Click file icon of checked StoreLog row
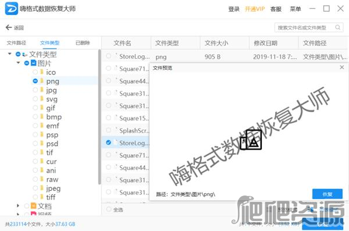Viewport: 349px width, 231px height. [116, 143]
